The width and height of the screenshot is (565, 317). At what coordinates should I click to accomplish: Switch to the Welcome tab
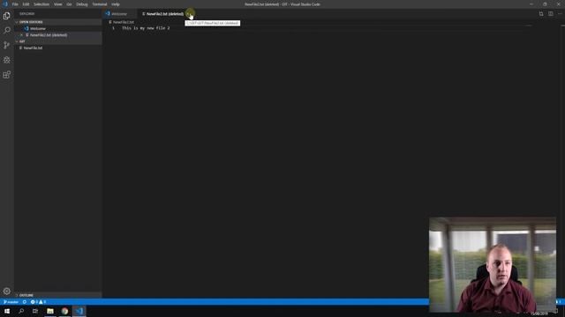point(120,14)
